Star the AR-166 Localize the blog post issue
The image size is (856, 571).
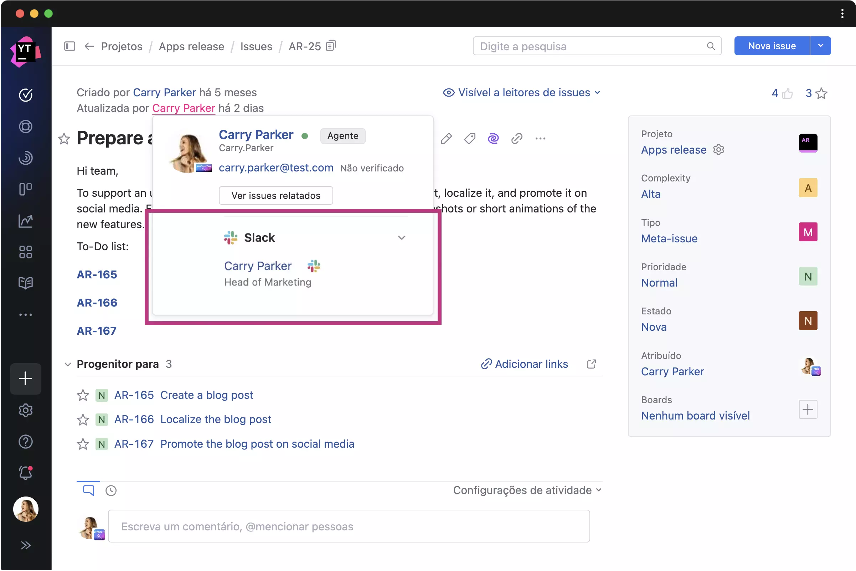(x=83, y=420)
